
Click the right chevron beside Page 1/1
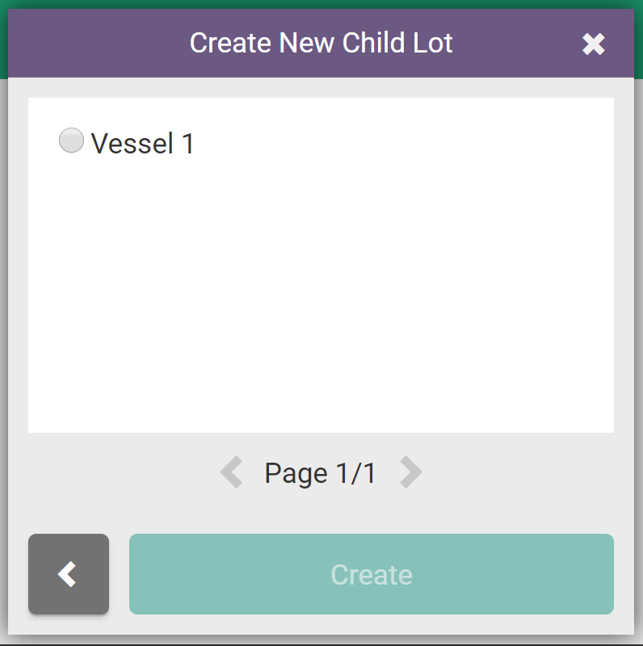pos(410,472)
